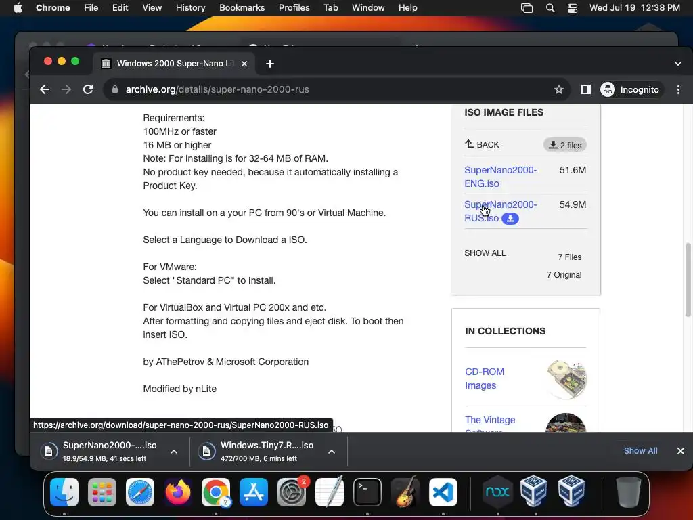Open the CD-ROM Images collection
This screenshot has width=693, height=520.
[485, 378]
